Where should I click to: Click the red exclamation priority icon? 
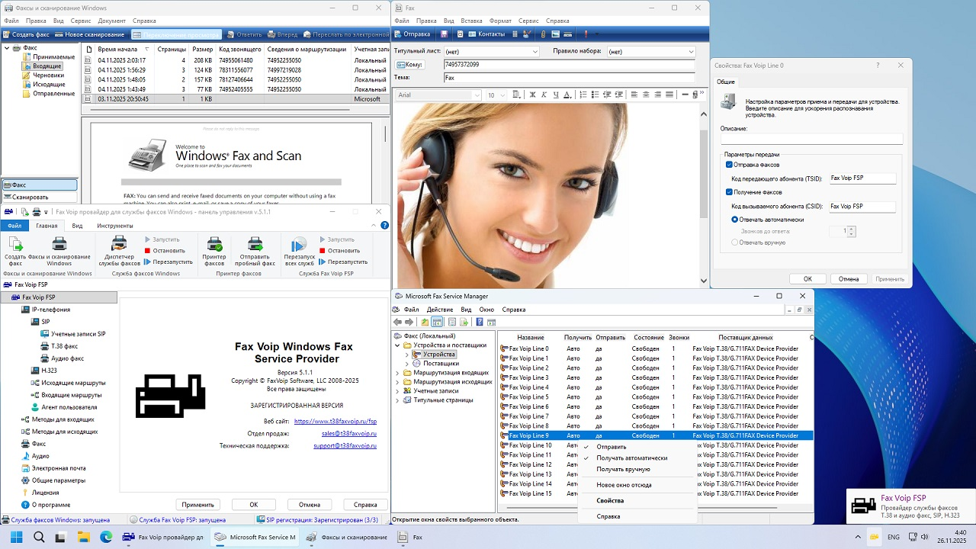[586, 34]
